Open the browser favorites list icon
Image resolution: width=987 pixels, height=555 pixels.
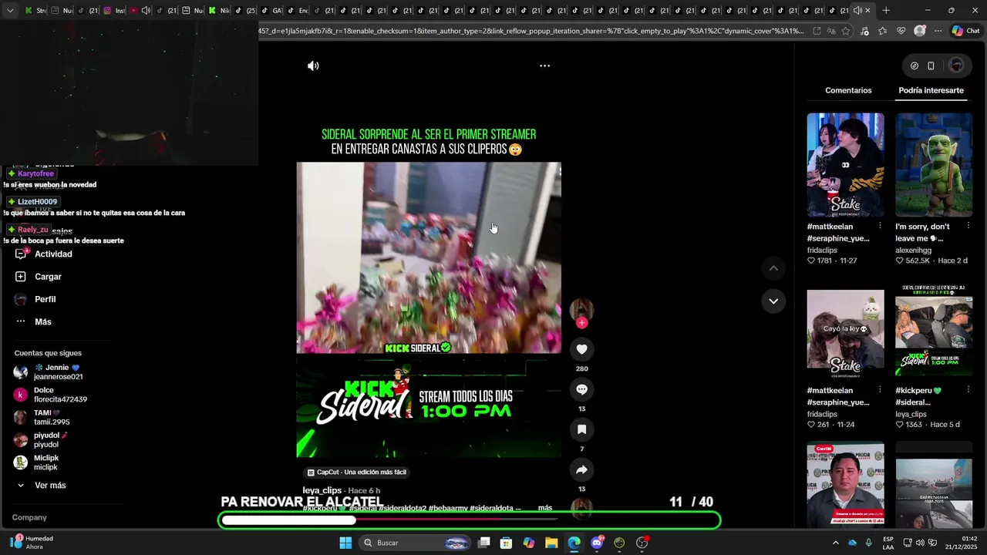click(x=882, y=31)
